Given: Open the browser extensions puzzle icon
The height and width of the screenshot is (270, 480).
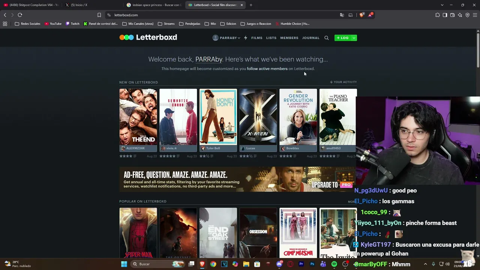Looking at the screenshot, I should [437, 15].
